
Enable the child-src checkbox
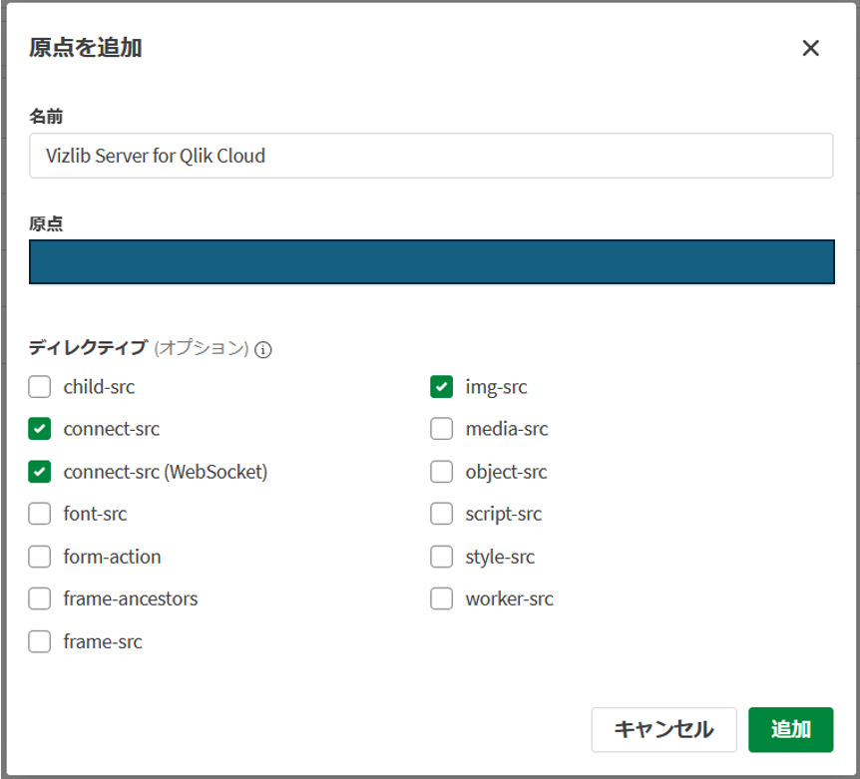coord(40,386)
